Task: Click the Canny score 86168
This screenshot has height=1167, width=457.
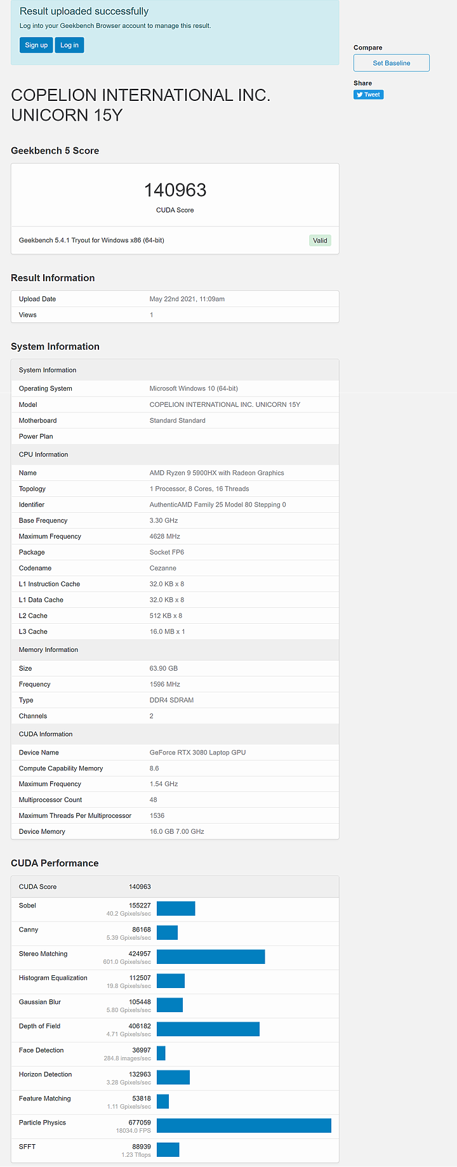Action: pos(142,930)
